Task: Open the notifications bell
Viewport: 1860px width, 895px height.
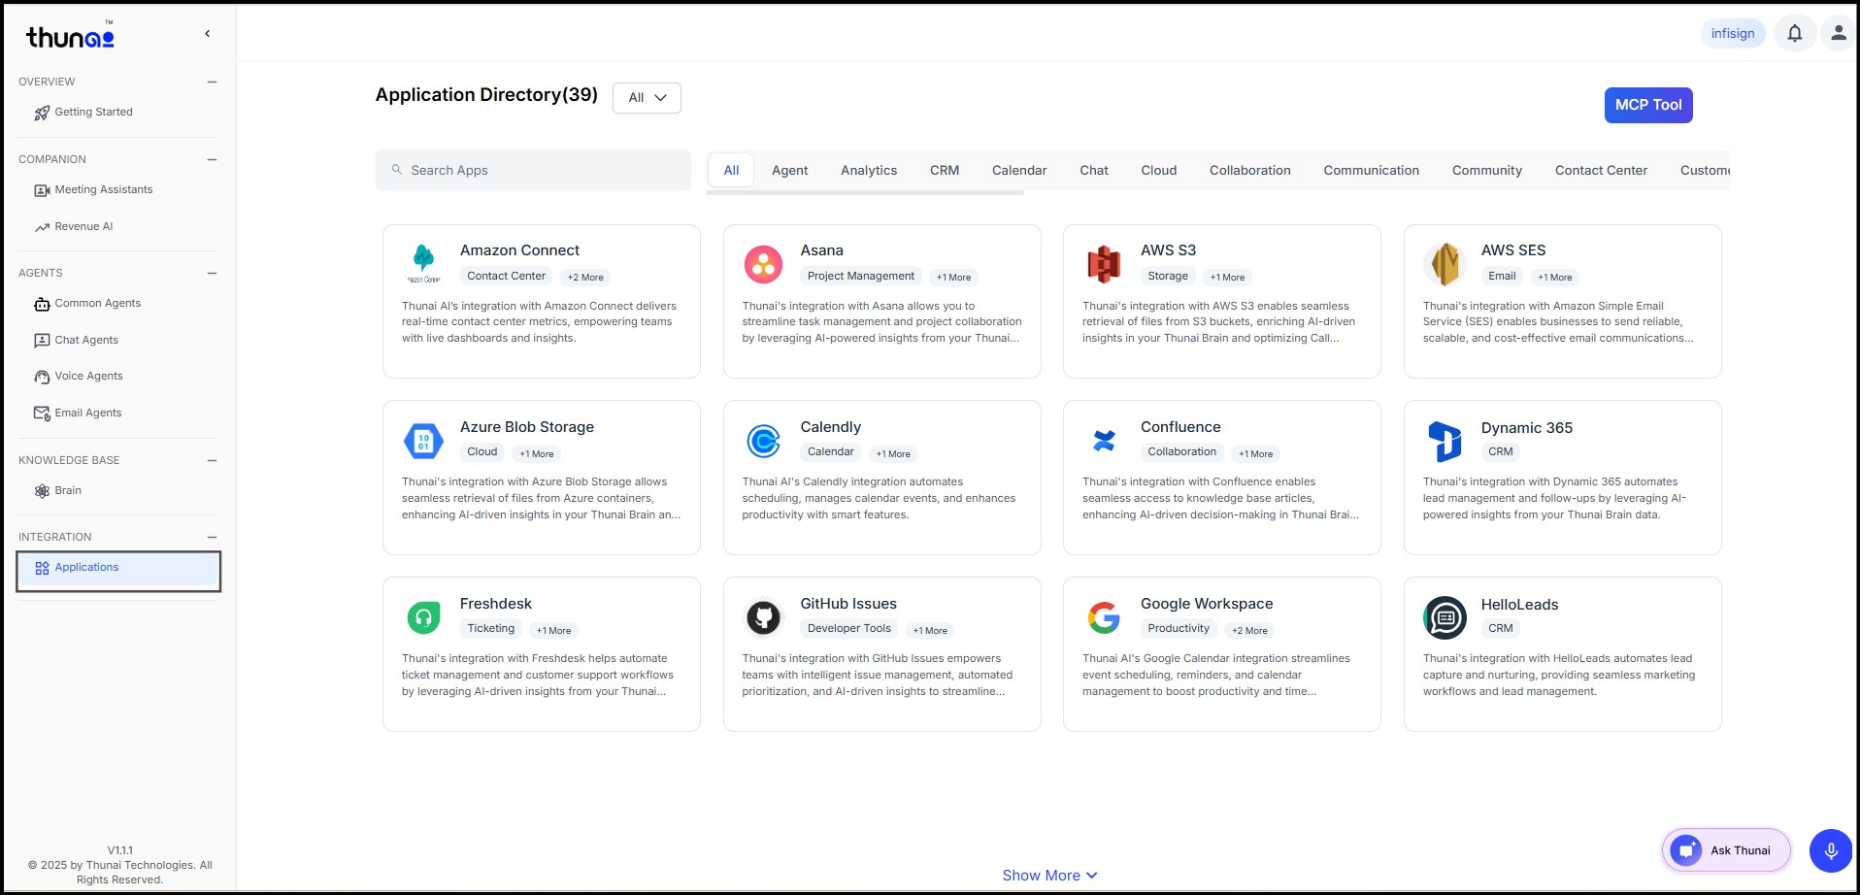Action: [x=1795, y=33]
